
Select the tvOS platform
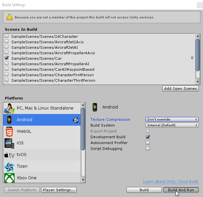tap(42, 155)
